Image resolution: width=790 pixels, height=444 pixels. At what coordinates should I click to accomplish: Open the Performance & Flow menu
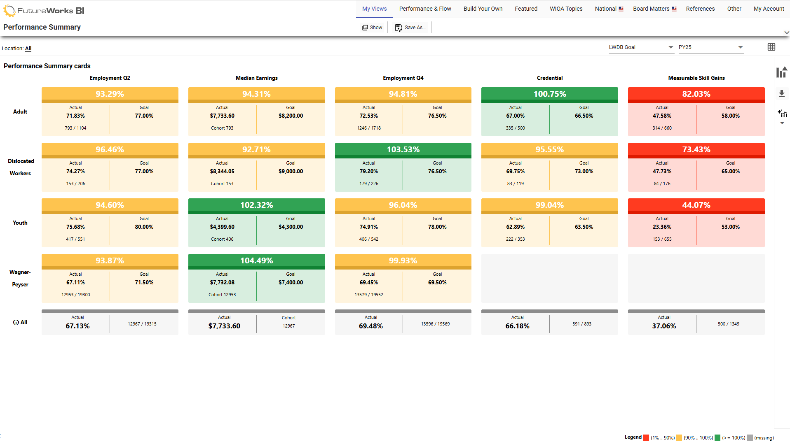point(425,9)
